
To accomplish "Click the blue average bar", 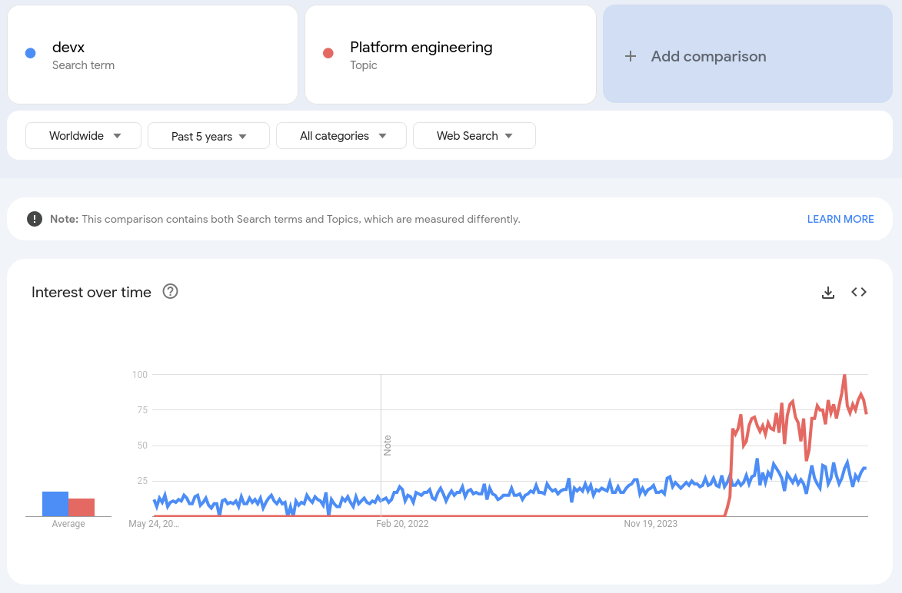I will pyautogui.click(x=55, y=504).
